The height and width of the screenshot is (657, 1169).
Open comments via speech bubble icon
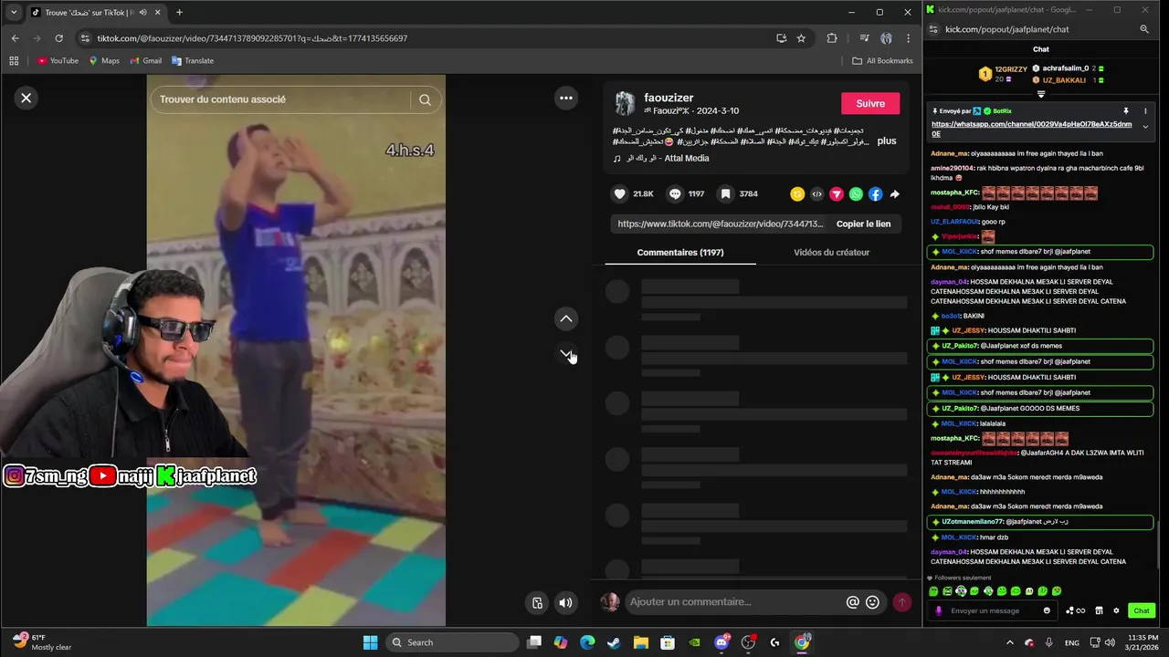675,193
